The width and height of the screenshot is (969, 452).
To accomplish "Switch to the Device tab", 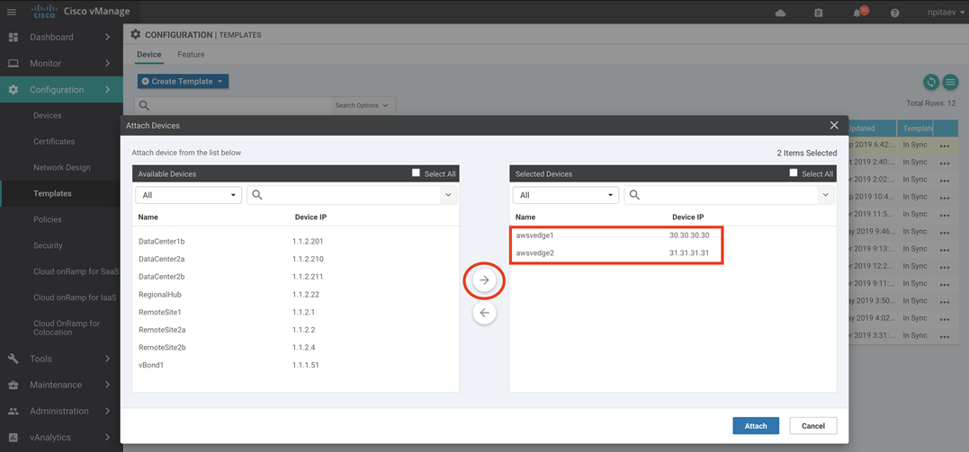I will coord(149,54).
